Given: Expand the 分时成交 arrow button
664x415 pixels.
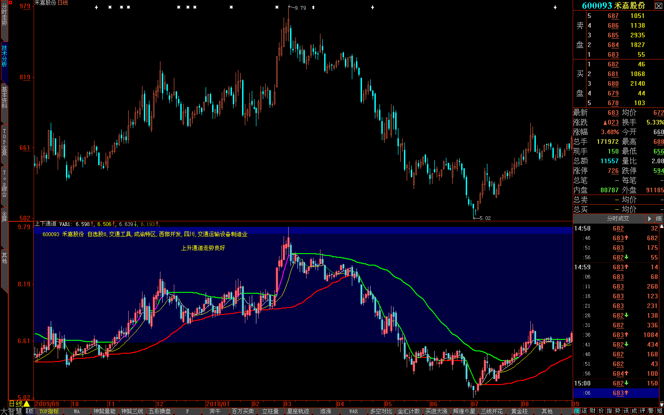Looking at the screenshot, I should coord(649,219).
